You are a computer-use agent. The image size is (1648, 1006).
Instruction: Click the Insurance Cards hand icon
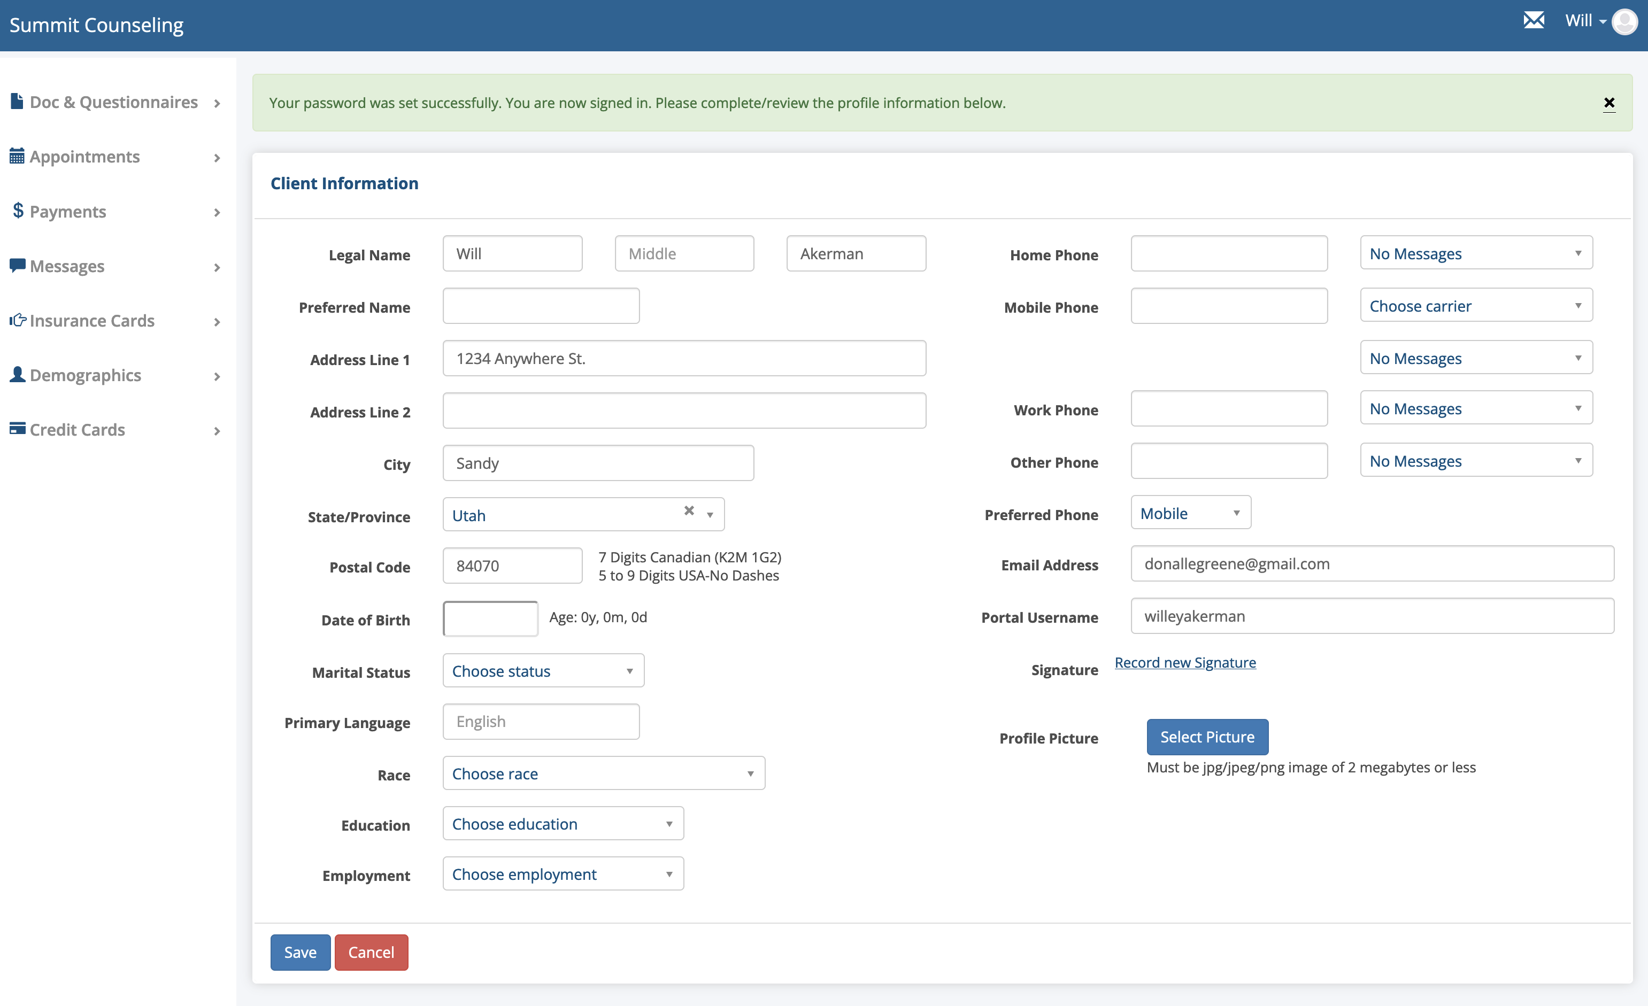click(17, 320)
